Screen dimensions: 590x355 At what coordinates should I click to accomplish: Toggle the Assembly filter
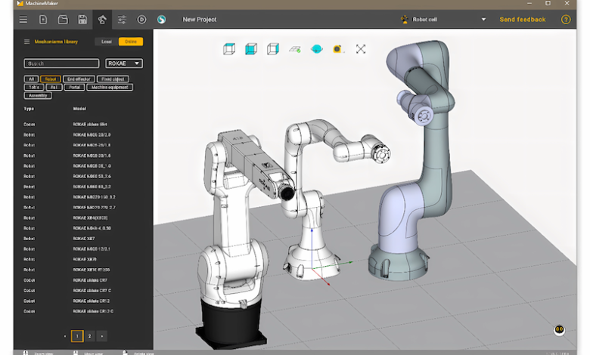tap(38, 95)
